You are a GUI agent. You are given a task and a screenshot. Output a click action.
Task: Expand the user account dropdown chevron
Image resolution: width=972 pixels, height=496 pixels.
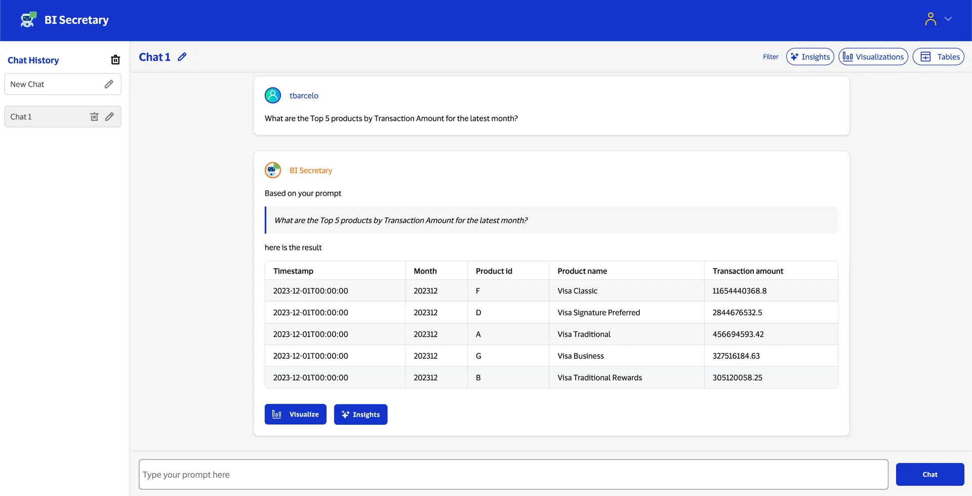pos(948,19)
